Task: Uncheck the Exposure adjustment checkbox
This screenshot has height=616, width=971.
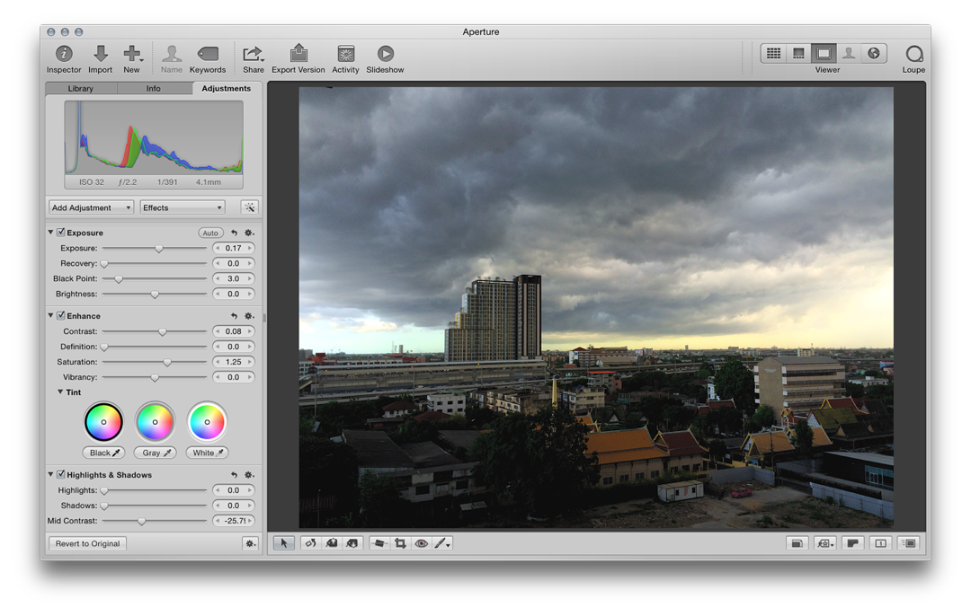Action: 61,233
